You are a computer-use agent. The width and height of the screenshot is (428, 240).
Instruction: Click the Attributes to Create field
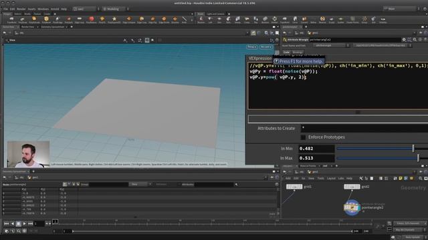pos(364,128)
